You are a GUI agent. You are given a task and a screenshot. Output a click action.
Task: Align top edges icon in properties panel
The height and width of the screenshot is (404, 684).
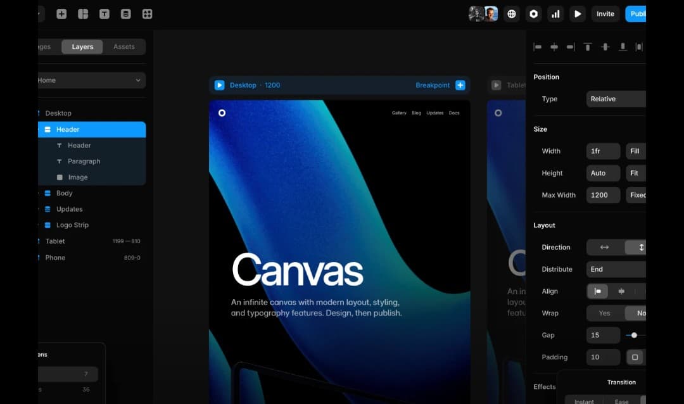point(588,47)
